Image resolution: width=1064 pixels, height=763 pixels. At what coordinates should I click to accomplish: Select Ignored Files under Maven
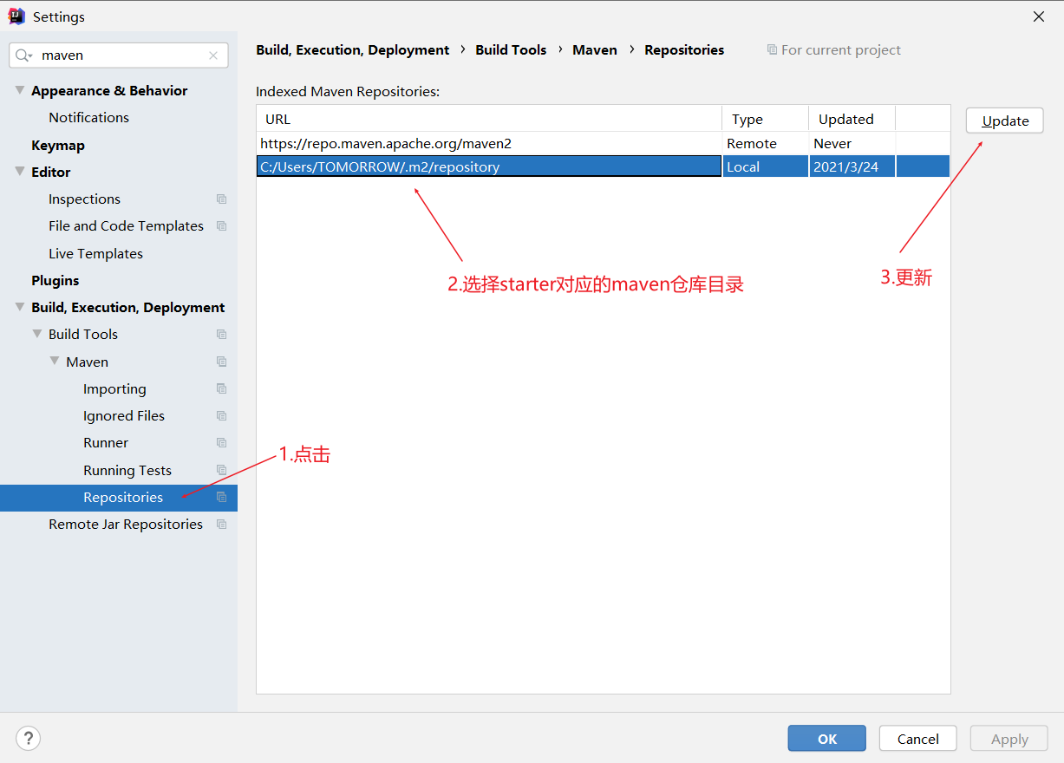coord(124,415)
